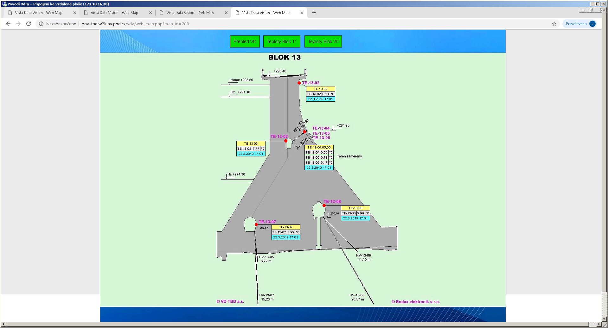The height and width of the screenshot is (328, 608).
Task: Open Teploty Blok 11 page
Action: [x=282, y=41]
